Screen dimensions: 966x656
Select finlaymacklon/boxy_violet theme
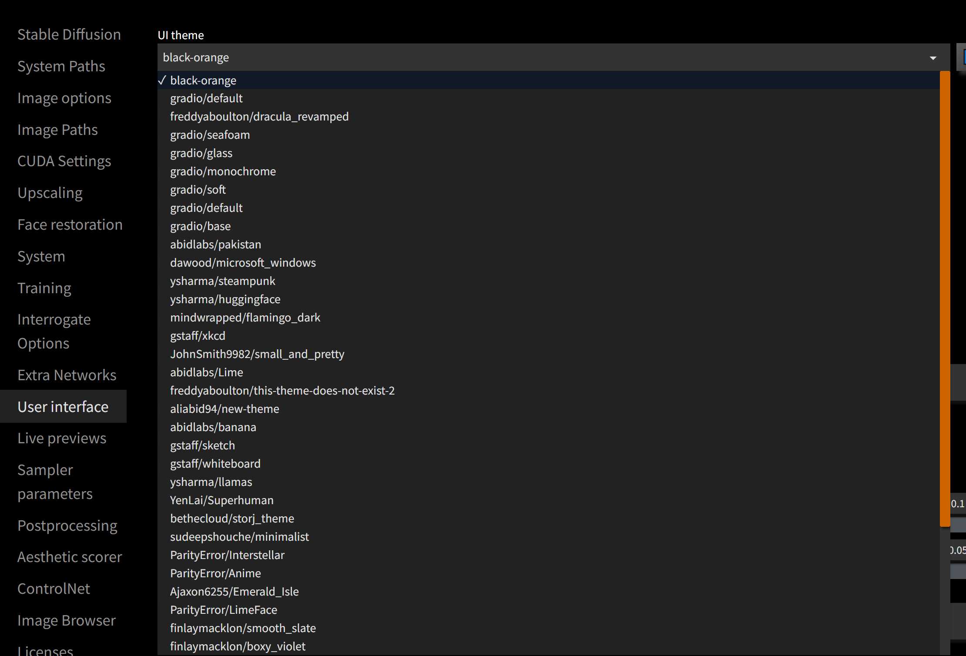(549, 647)
